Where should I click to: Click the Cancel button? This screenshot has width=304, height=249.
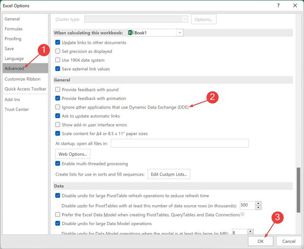(289, 241)
